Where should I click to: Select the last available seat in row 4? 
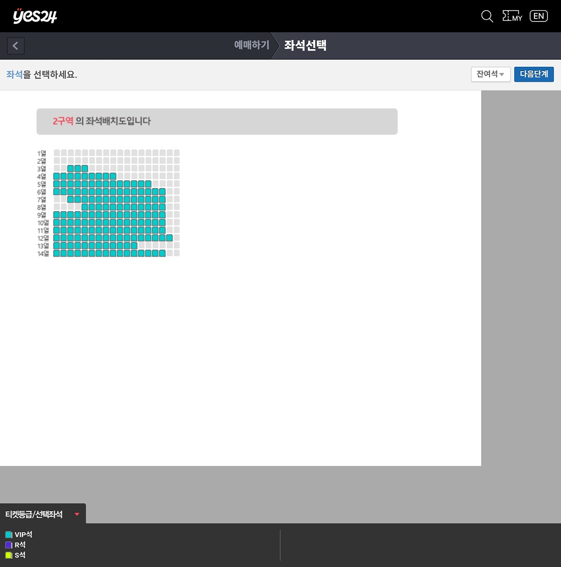[113, 176]
